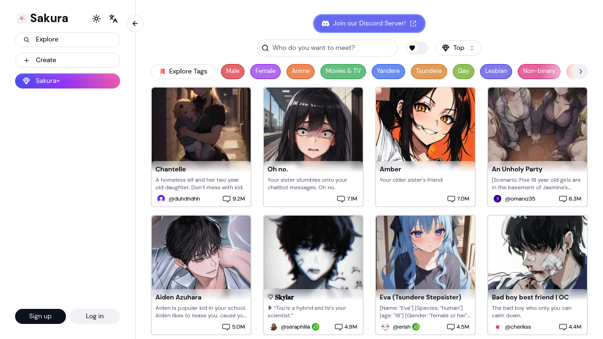The image size is (603, 339).
Task: Click the Sakura brand name text
Action: click(x=49, y=18)
